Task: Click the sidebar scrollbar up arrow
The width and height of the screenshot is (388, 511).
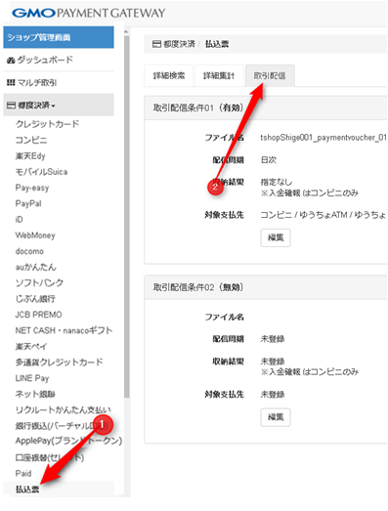Action: pos(126,31)
